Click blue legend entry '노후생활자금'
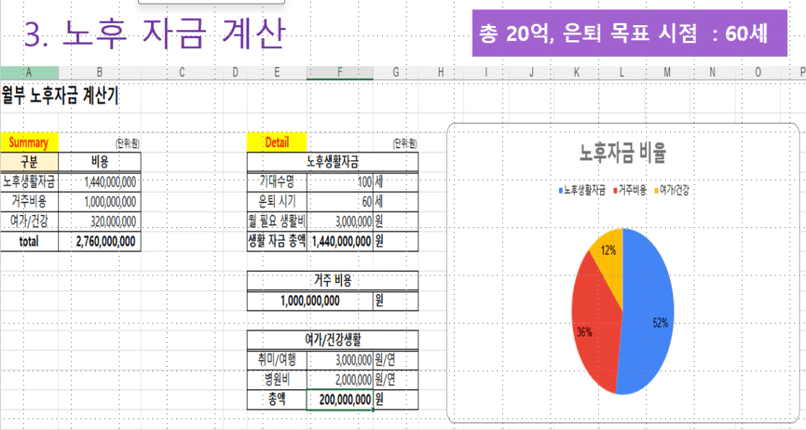Viewport: 806px width, 430px height. pos(582,191)
